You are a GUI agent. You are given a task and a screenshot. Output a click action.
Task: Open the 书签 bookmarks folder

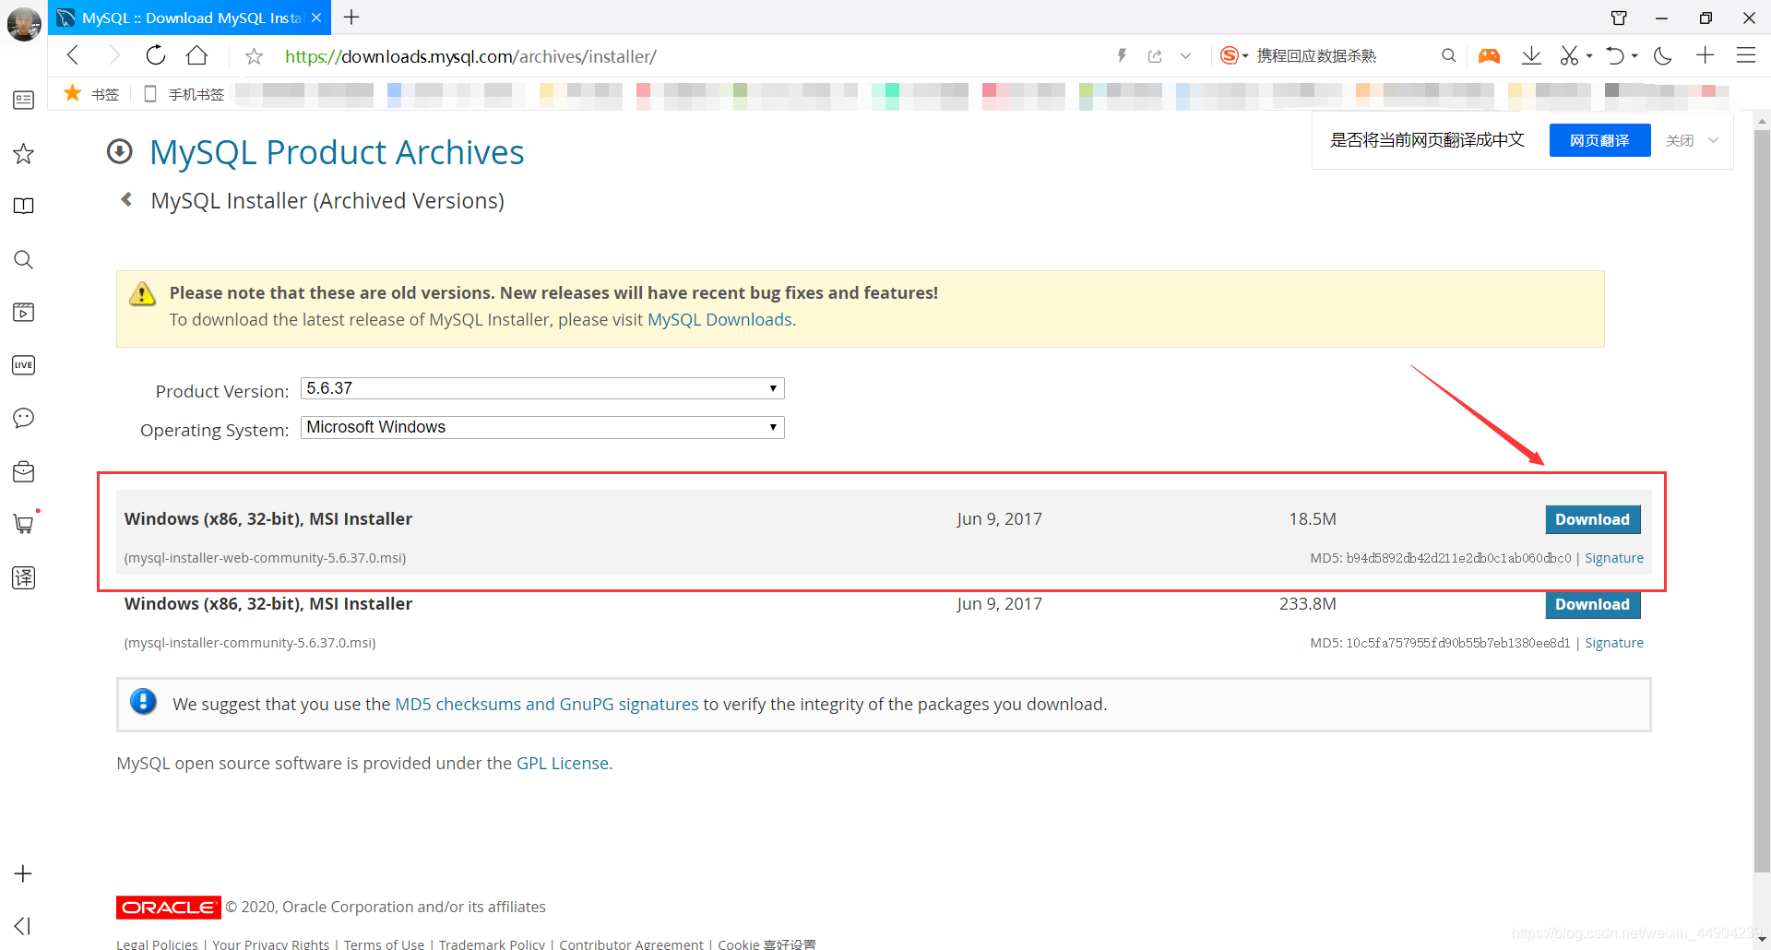[x=91, y=93]
